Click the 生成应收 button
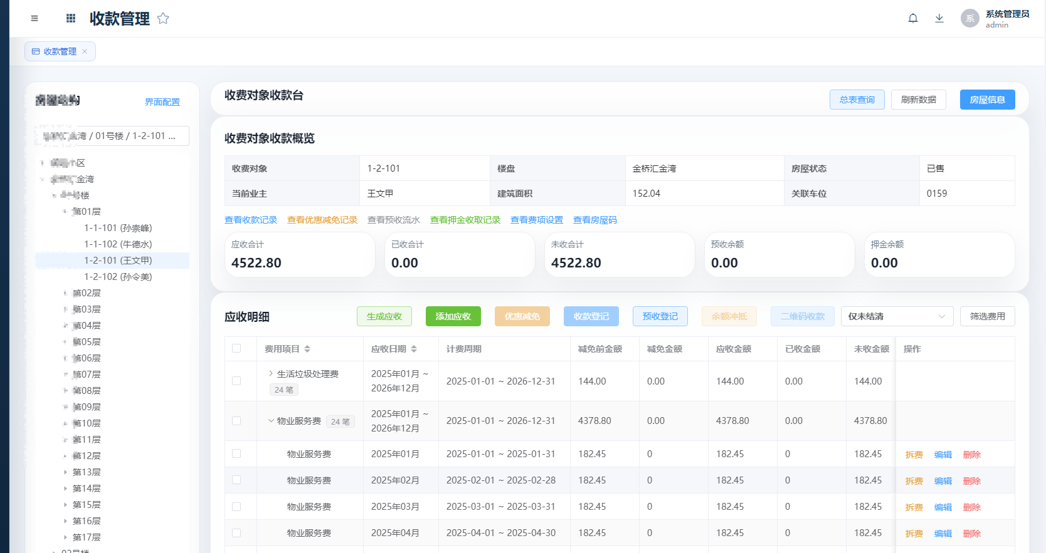 click(x=384, y=316)
